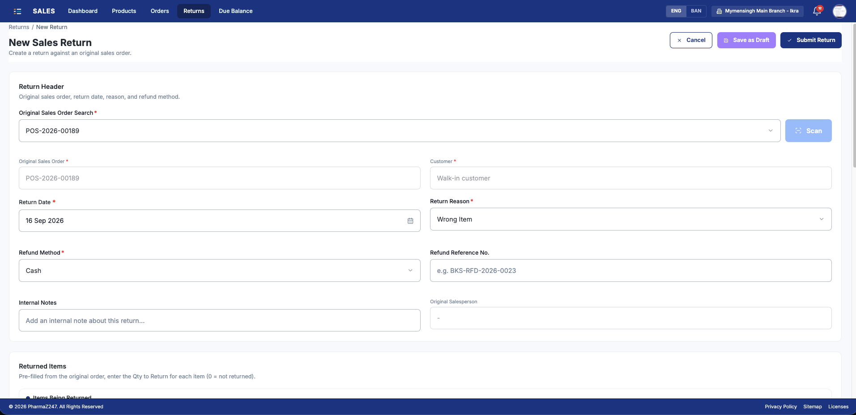Open the Licenses footer link
The width and height of the screenshot is (856, 415).
tap(838, 407)
